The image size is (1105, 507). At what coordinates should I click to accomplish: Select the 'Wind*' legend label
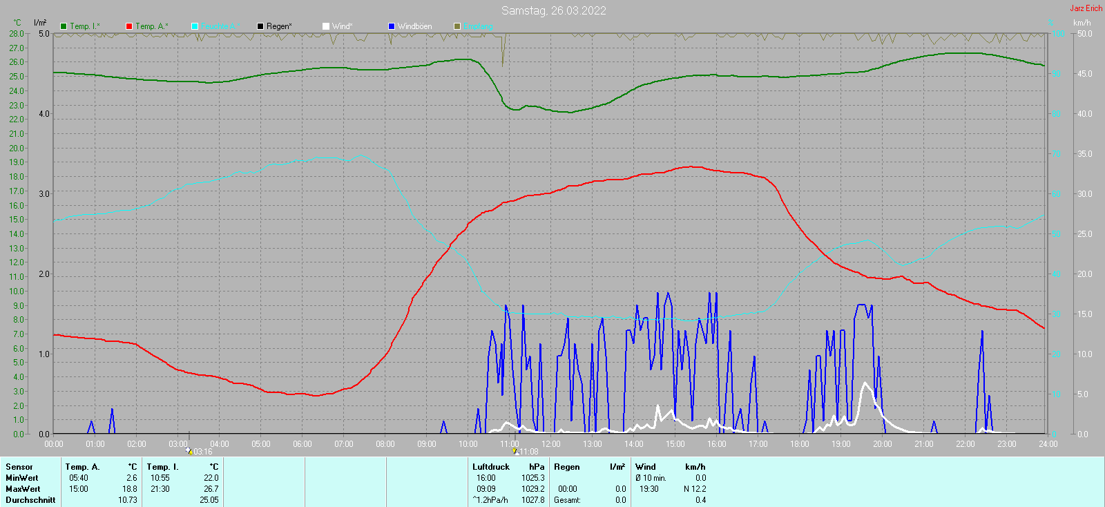tap(342, 26)
